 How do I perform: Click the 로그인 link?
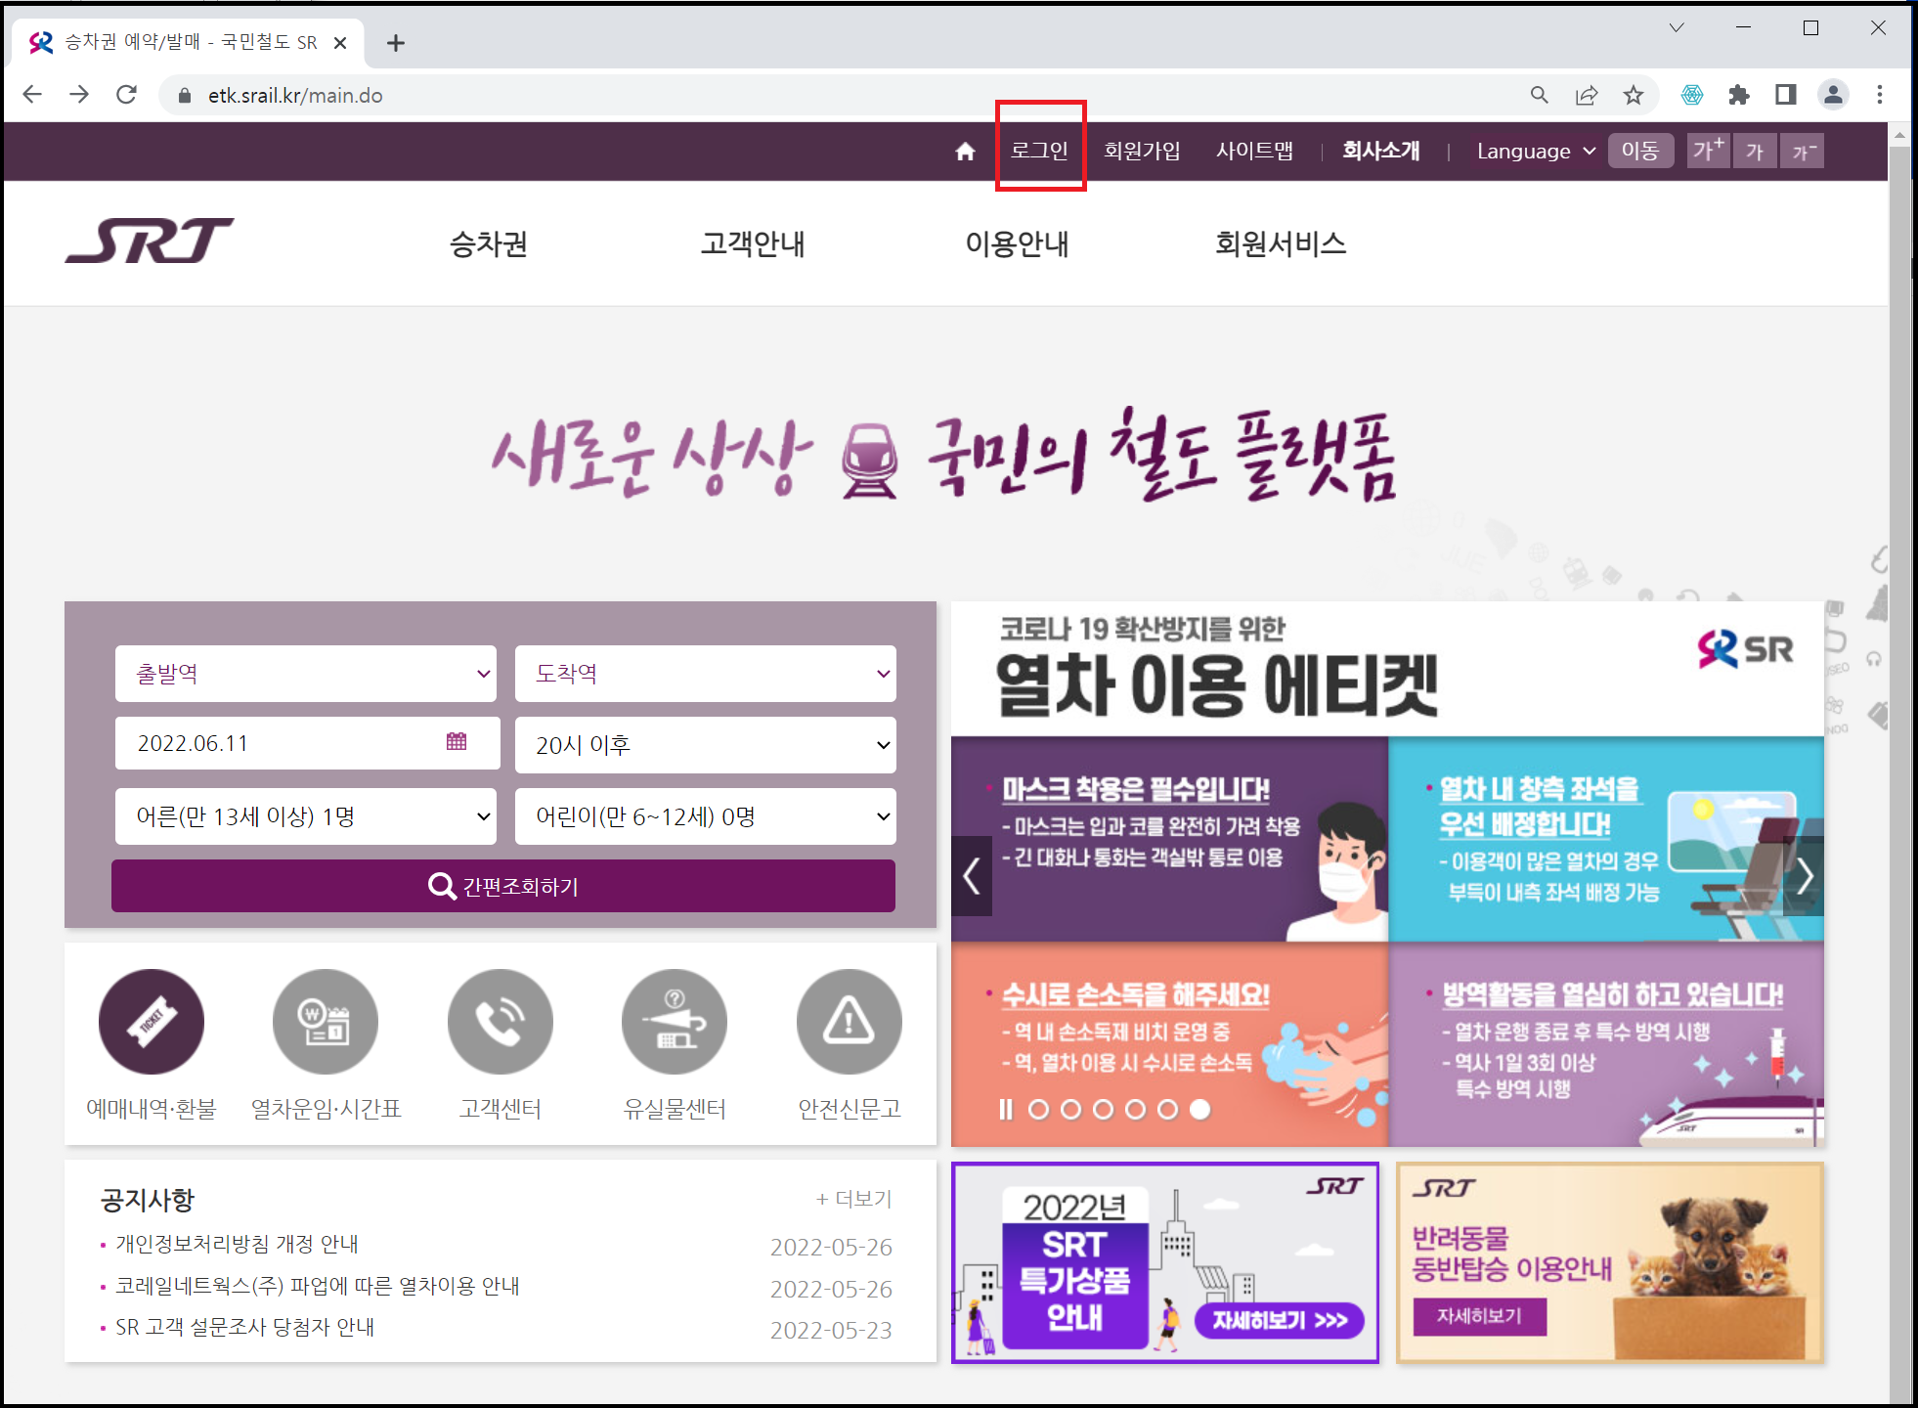1039,151
